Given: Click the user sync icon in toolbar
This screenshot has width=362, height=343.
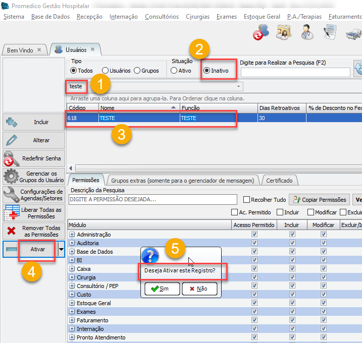Looking at the screenshot, I should pyautogui.click(x=262, y=32).
